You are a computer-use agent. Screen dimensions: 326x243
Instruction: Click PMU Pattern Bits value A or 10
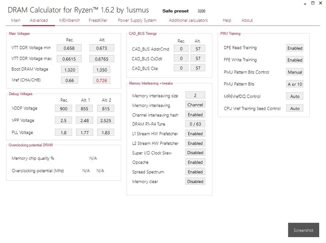295,84
